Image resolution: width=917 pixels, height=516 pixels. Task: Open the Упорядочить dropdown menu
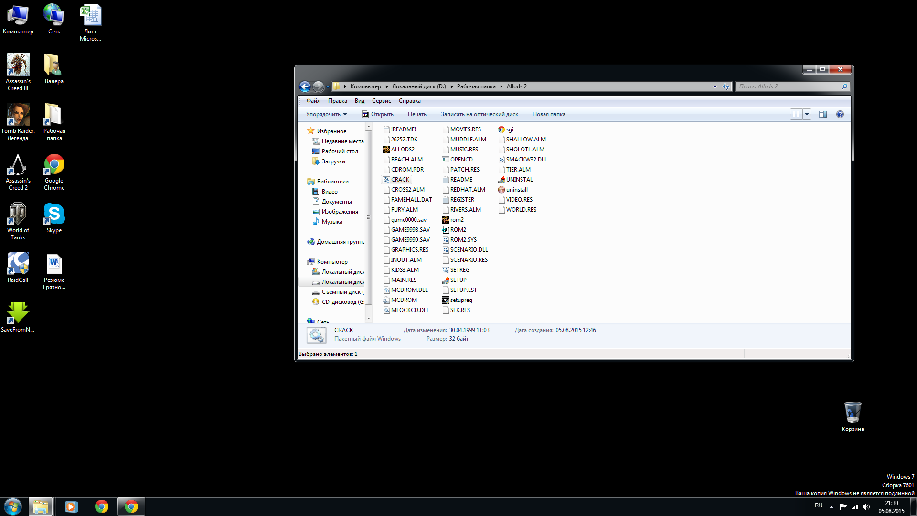pyautogui.click(x=326, y=114)
